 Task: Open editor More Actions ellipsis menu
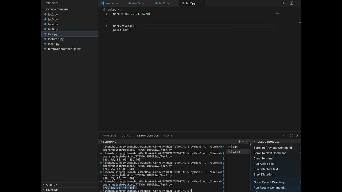click(x=297, y=3)
